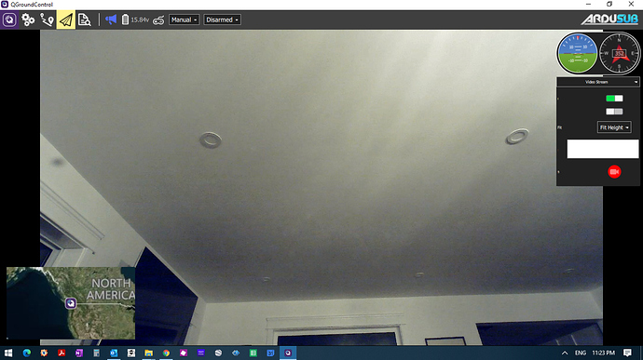This screenshot has width=643, height=360.
Task: Select the Fly view paper plane icon
Action: pos(66,20)
